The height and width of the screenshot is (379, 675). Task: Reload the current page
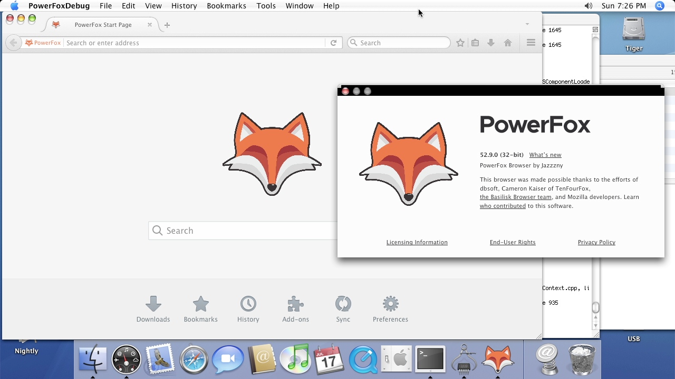(x=333, y=43)
